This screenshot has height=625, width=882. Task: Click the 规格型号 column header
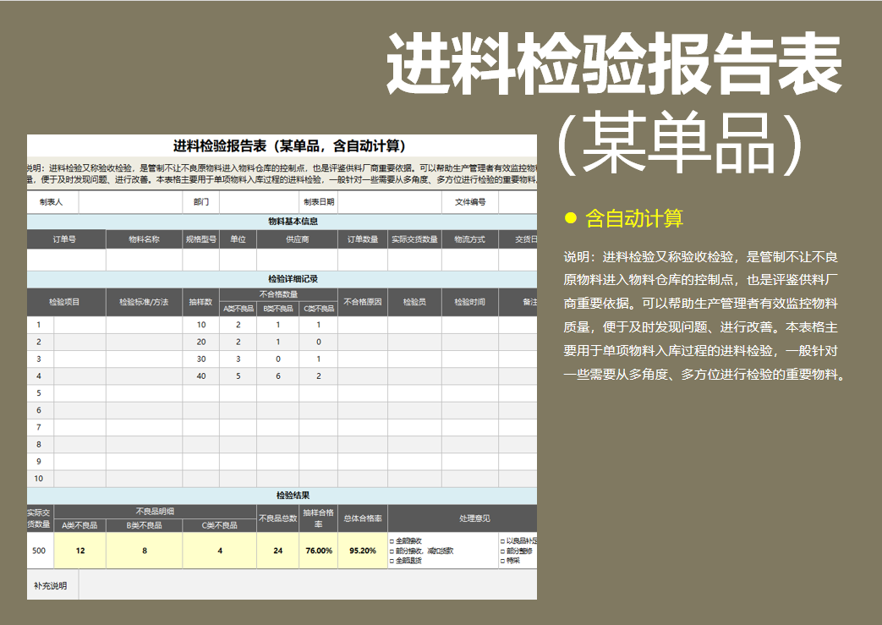[x=200, y=239]
